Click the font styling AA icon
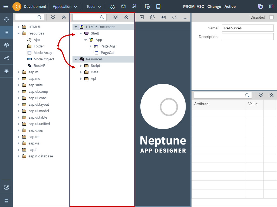277x207 pixels. [x=163, y=17]
